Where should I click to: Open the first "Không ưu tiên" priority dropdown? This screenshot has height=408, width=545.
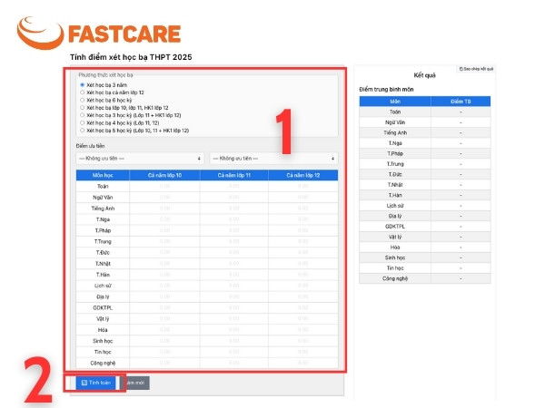(x=140, y=159)
